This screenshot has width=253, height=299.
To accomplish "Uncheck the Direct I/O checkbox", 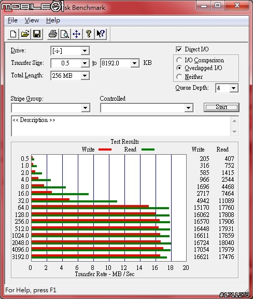I will (x=179, y=50).
